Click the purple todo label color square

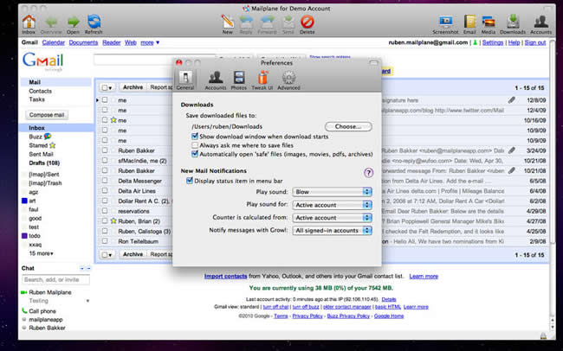coord(24,235)
